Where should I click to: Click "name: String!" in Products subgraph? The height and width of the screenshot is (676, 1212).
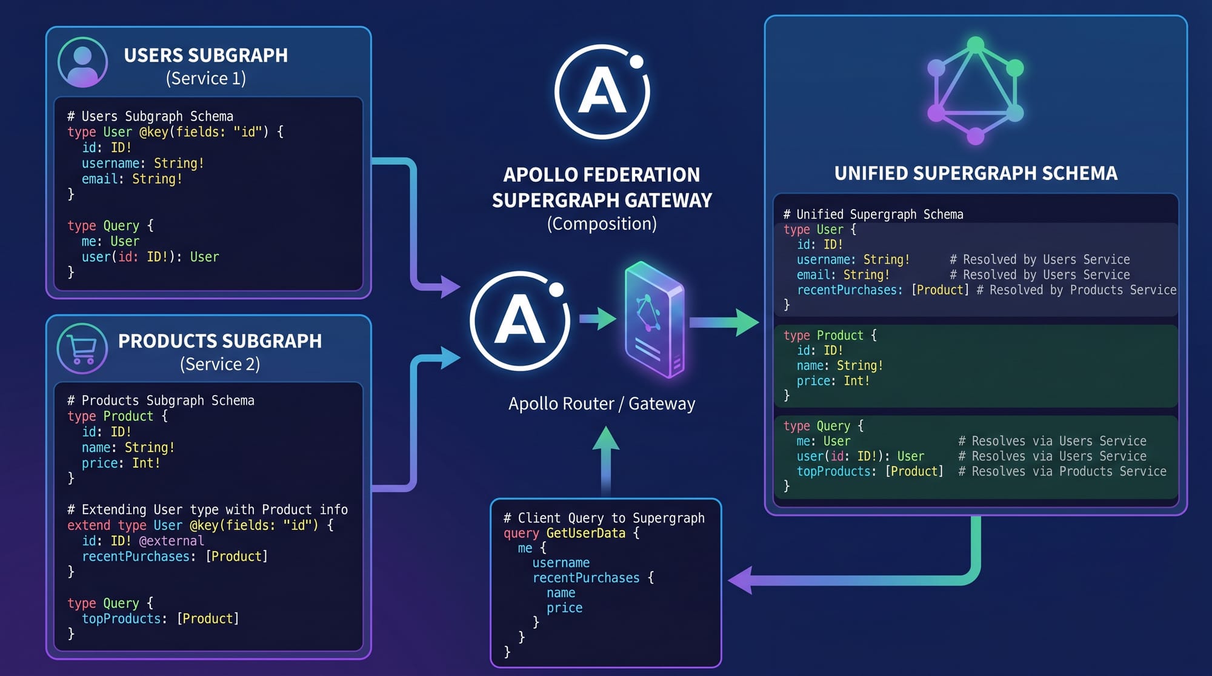(x=128, y=448)
